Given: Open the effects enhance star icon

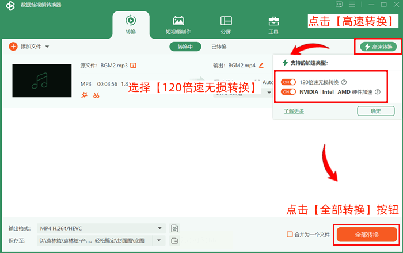Looking at the screenshot, I should tap(84, 95).
